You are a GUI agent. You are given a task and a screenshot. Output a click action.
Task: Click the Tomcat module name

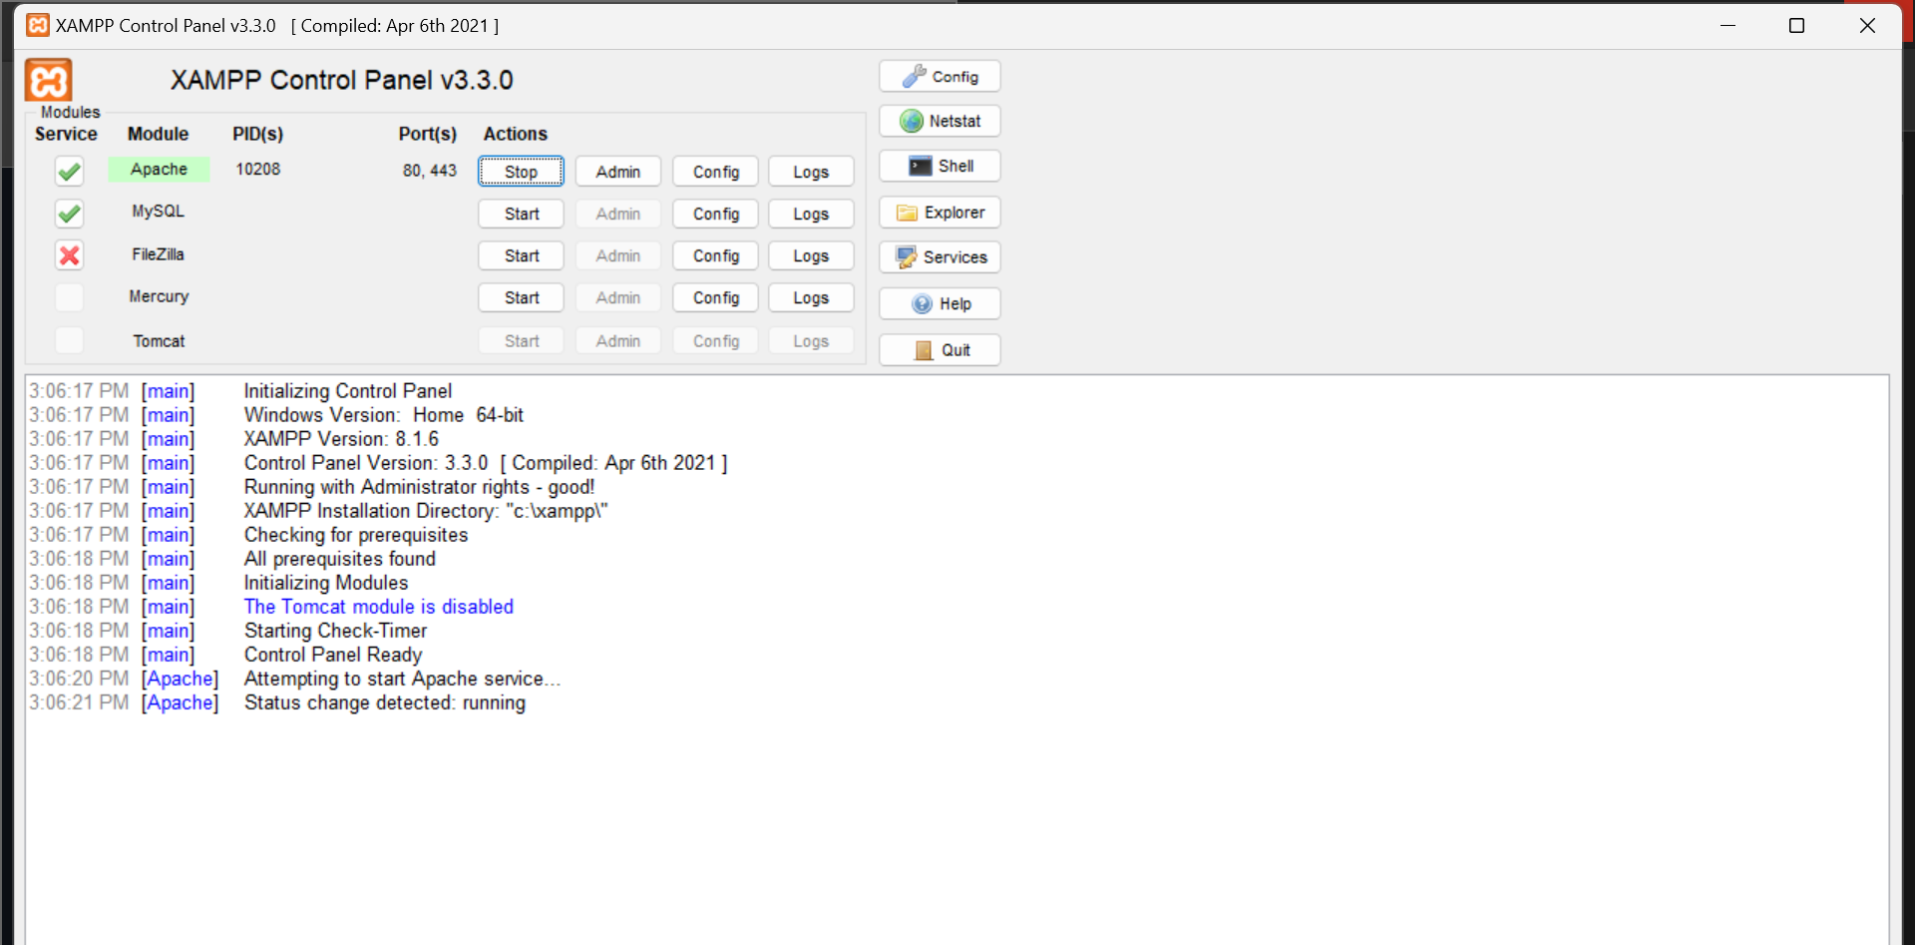tap(159, 341)
